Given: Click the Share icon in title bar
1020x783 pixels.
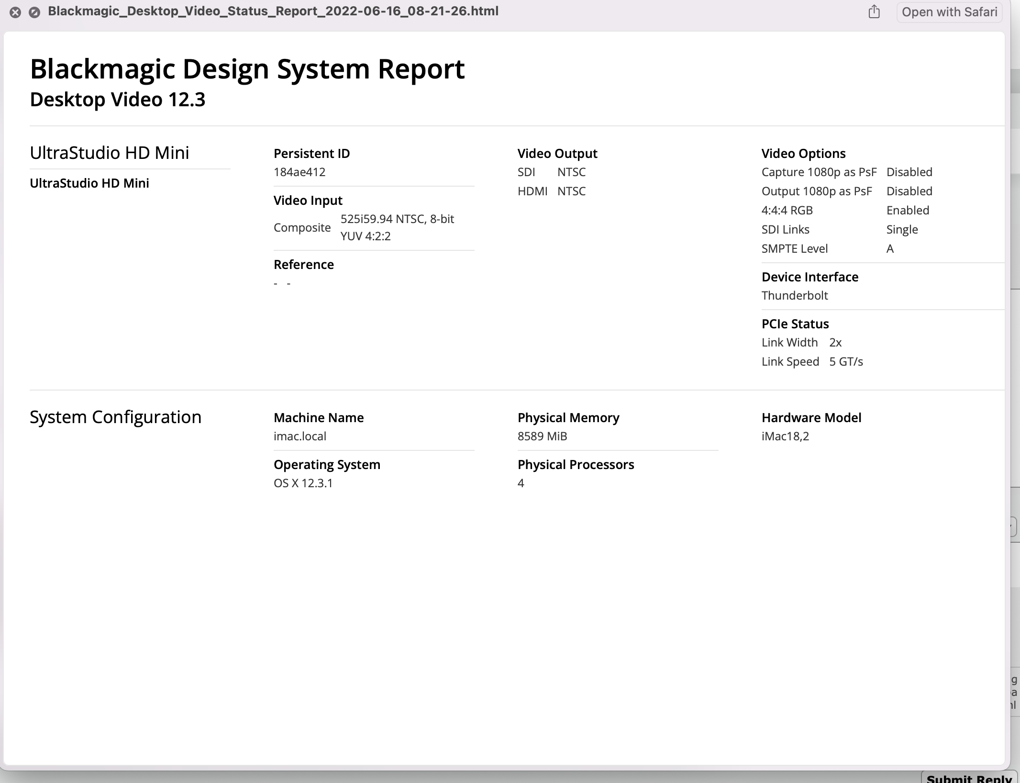Looking at the screenshot, I should pyautogui.click(x=874, y=11).
